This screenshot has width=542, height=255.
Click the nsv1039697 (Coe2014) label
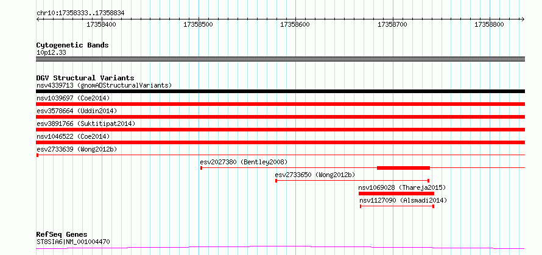(x=73, y=98)
